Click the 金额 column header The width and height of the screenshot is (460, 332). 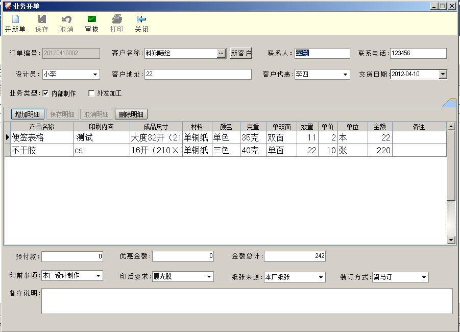click(x=379, y=127)
